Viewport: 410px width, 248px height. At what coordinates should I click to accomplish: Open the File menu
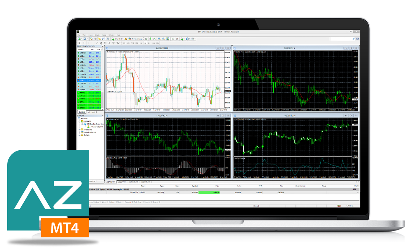coord(78,35)
